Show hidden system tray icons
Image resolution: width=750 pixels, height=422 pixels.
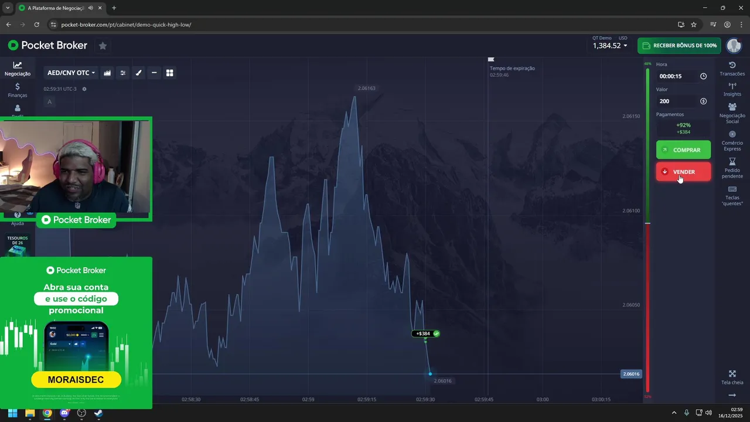(x=674, y=413)
